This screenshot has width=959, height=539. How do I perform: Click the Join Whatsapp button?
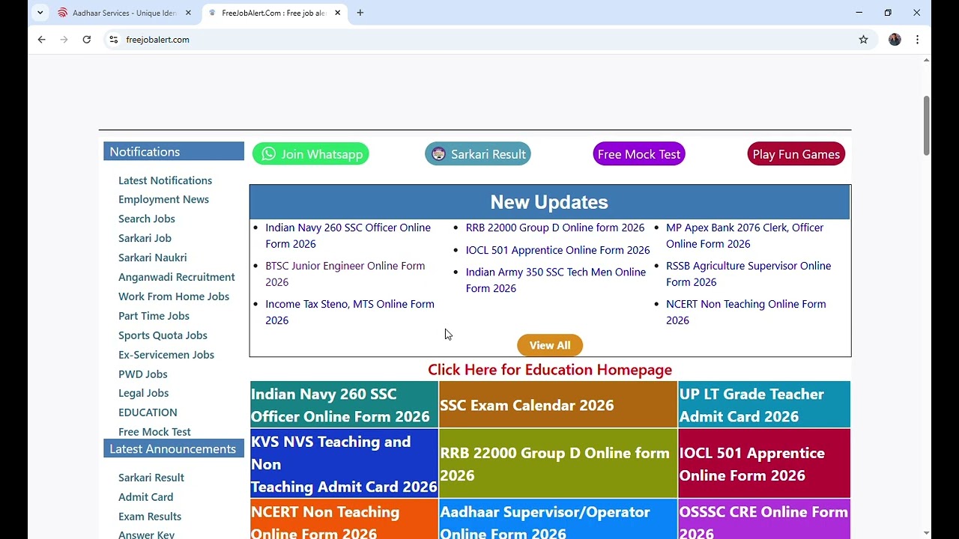click(x=311, y=154)
